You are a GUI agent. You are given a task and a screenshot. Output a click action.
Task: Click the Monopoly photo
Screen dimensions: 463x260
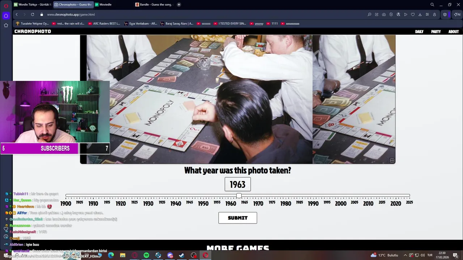(x=238, y=99)
